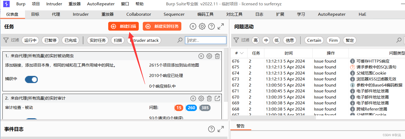Toggle the Live task filter
The height and width of the screenshot is (139, 405).
(97, 40)
